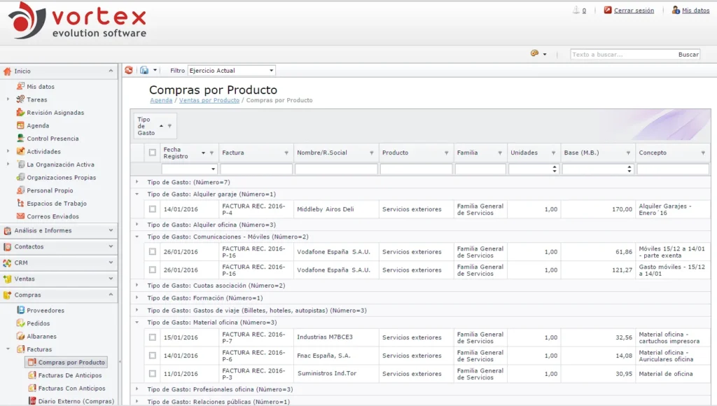Click the filter icon on Factura column
The image size is (717, 406).
pos(286,153)
